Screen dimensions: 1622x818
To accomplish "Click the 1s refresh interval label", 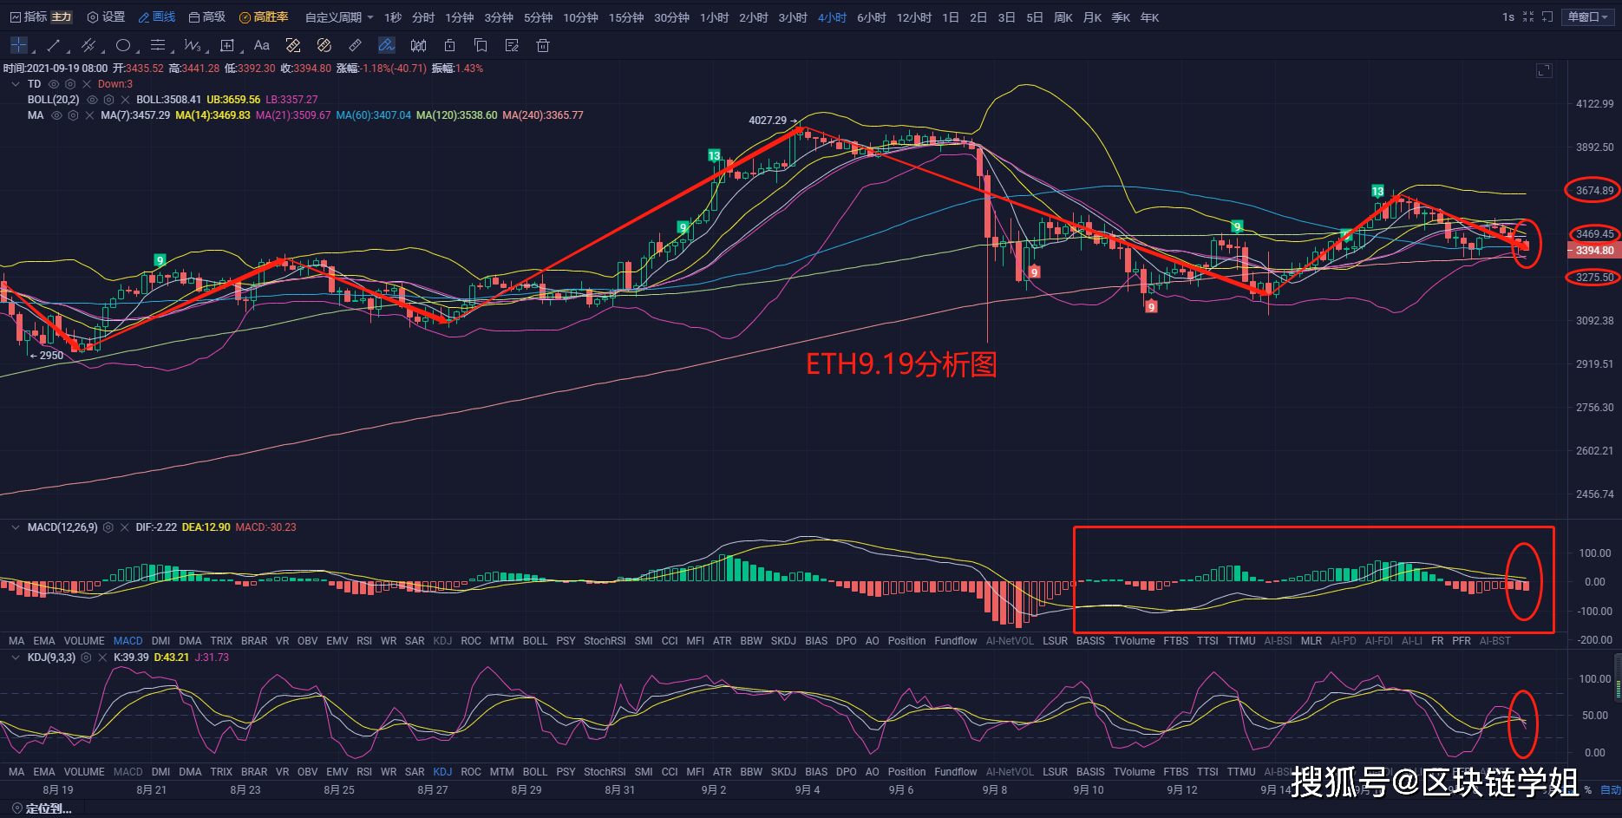I will pyautogui.click(x=1508, y=16).
